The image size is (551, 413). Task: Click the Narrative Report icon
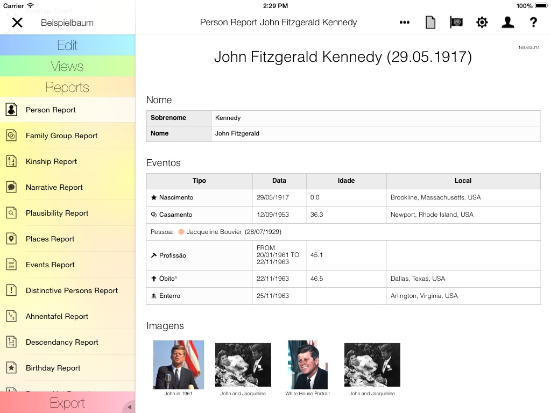[x=11, y=187]
